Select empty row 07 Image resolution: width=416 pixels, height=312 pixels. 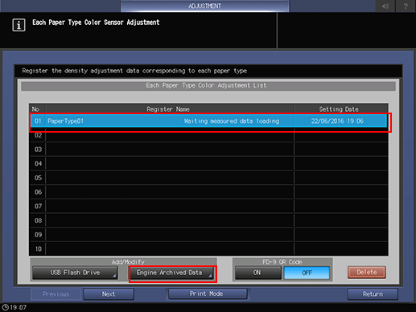(208, 207)
